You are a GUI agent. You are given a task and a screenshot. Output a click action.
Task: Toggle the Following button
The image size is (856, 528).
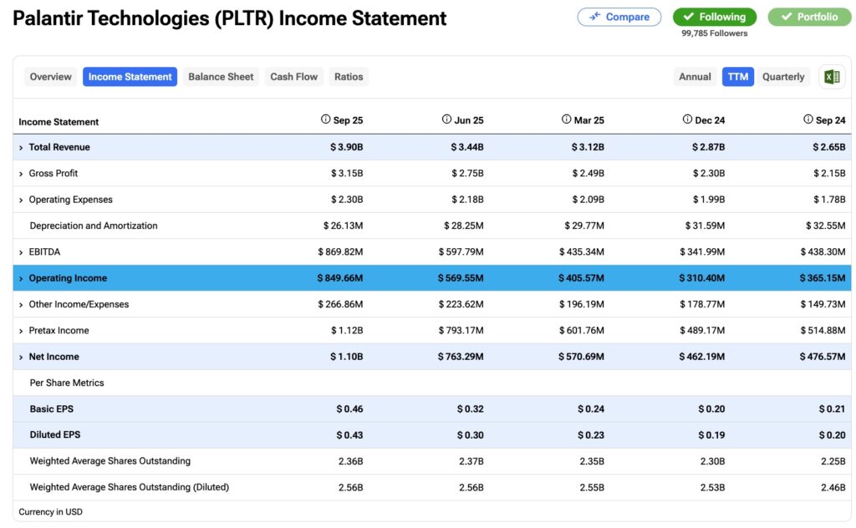click(x=714, y=17)
